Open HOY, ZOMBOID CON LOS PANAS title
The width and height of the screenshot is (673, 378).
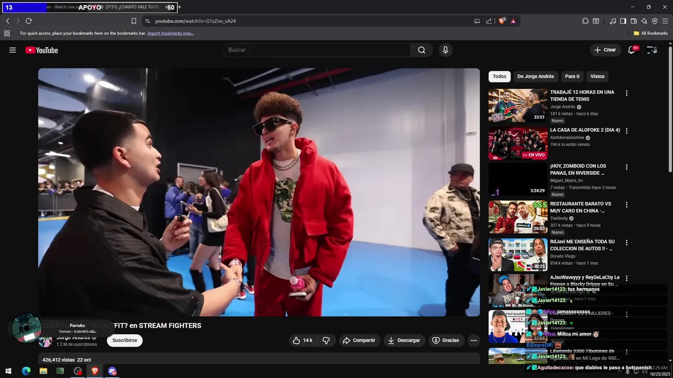pyautogui.click(x=578, y=169)
